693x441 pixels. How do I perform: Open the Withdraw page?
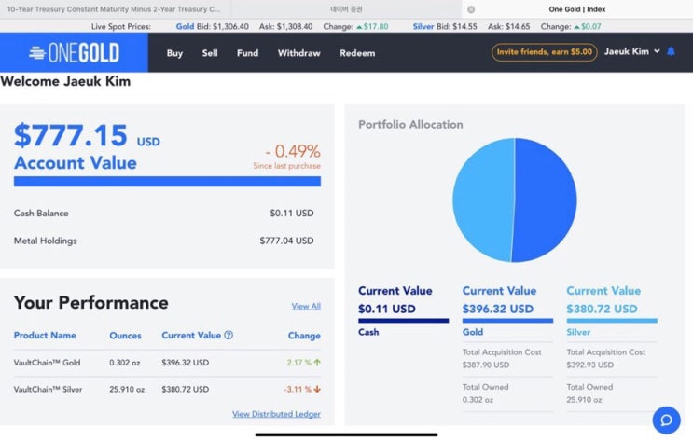coord(298,53)
